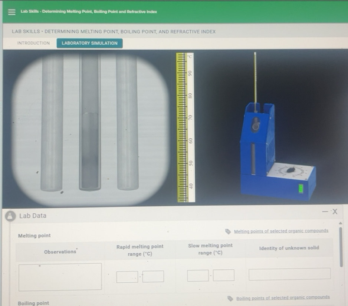Image resolution: width=348 pixels, height=306 pixels.
Task: Close the Lab Data panel
Action: pyautogui.click(x=335, y=212)
